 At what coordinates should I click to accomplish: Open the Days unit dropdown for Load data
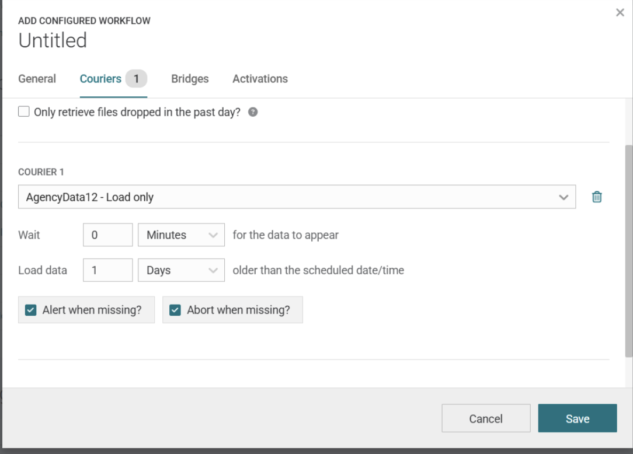tap(181, 270)
